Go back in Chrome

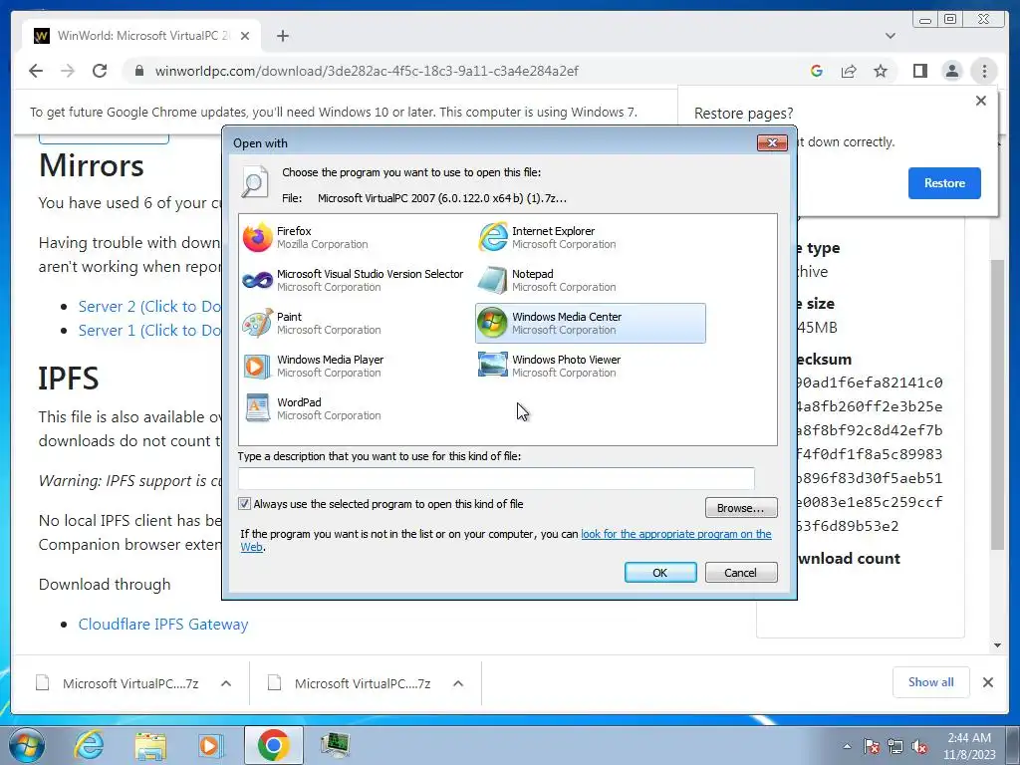pyautogui.click(x=36, y=71)
